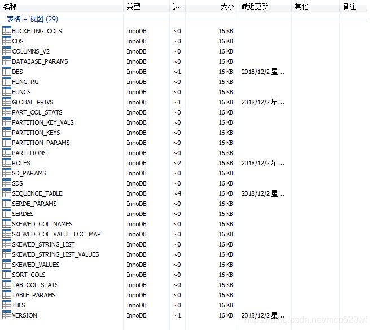This screenshot has width=373, height=330.
Task: Select the DATABASE_PARAMS table icon
Action: [x=7, y=61]
